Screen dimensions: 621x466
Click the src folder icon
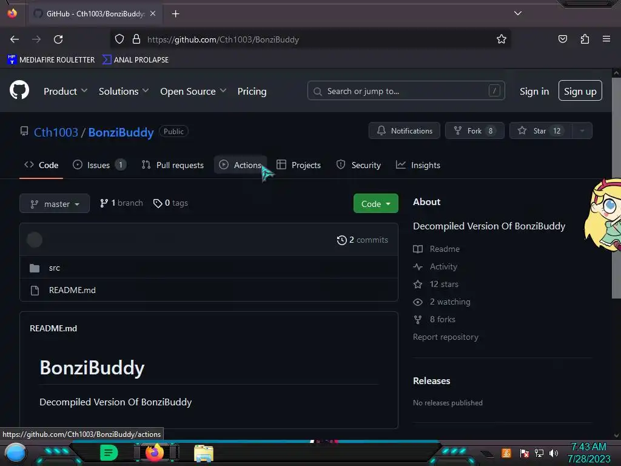[35, 268]
